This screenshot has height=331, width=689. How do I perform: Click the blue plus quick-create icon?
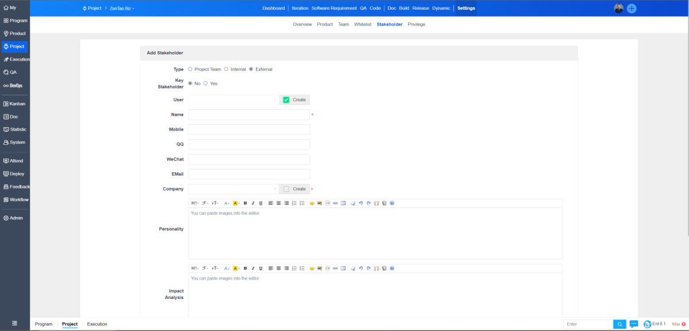click(632, 9)
